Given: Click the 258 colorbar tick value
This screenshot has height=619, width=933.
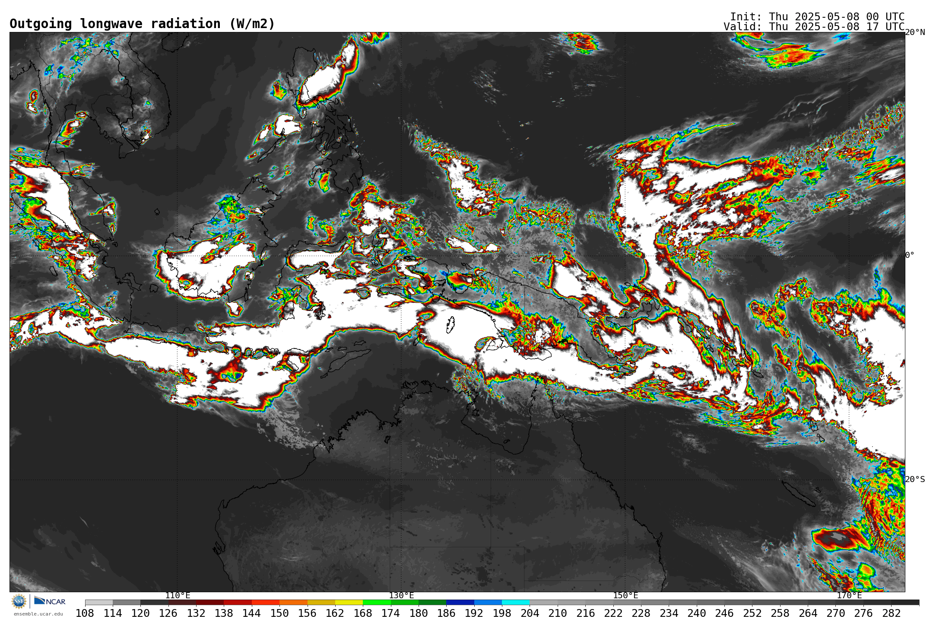Looking at the screenshot, I should coord(780,613).
